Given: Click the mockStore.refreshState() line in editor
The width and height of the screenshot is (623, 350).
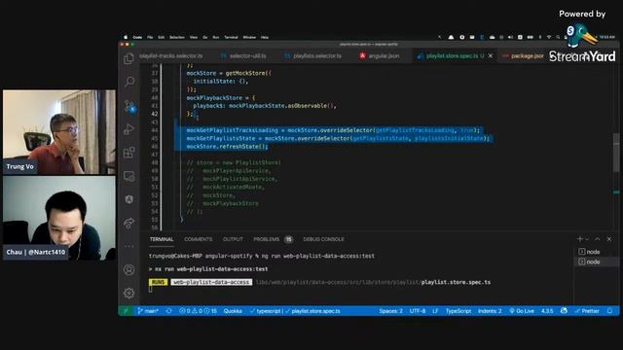Looking at the screenshot, I should tap(227, 147).
